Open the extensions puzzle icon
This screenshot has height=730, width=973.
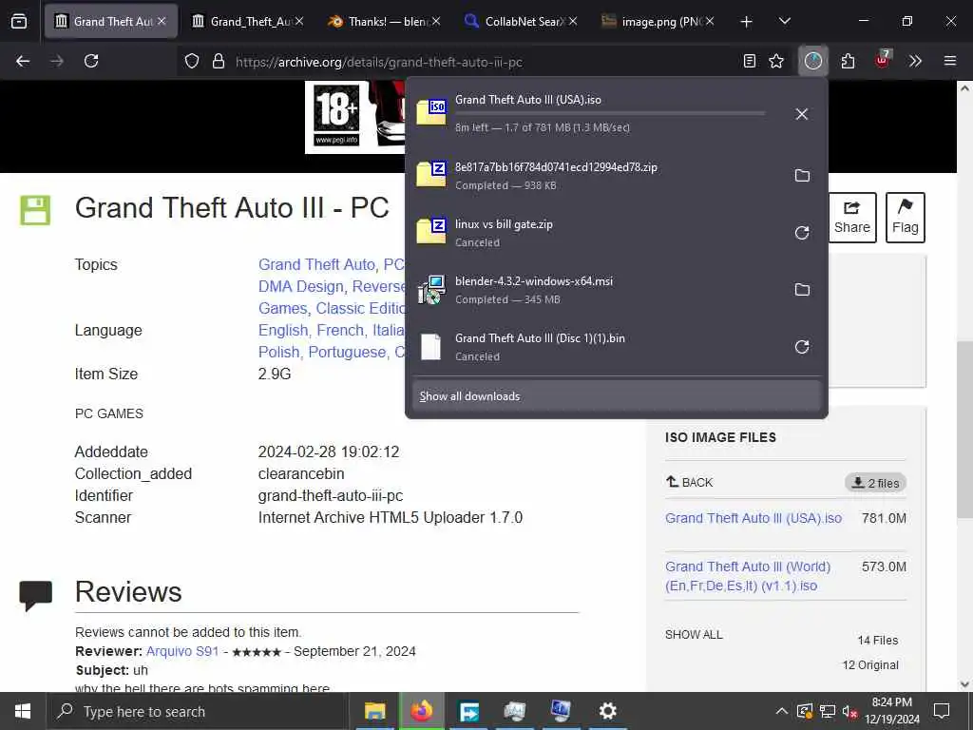click(848, 61)
